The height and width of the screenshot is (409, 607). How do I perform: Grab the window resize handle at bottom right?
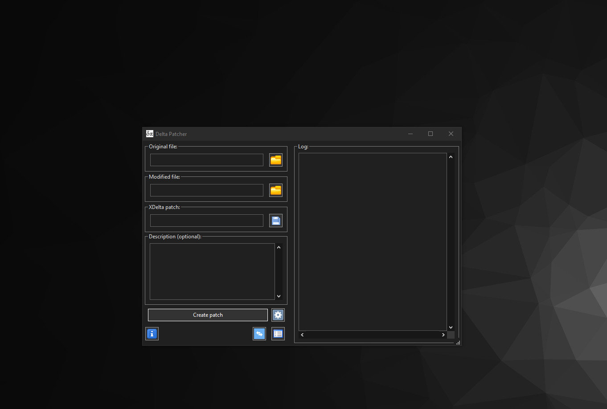click(x=458, y=342)
